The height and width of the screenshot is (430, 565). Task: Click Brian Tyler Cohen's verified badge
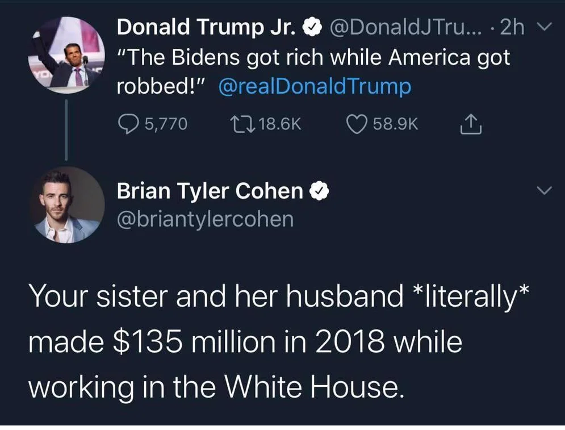pos(320,192)
